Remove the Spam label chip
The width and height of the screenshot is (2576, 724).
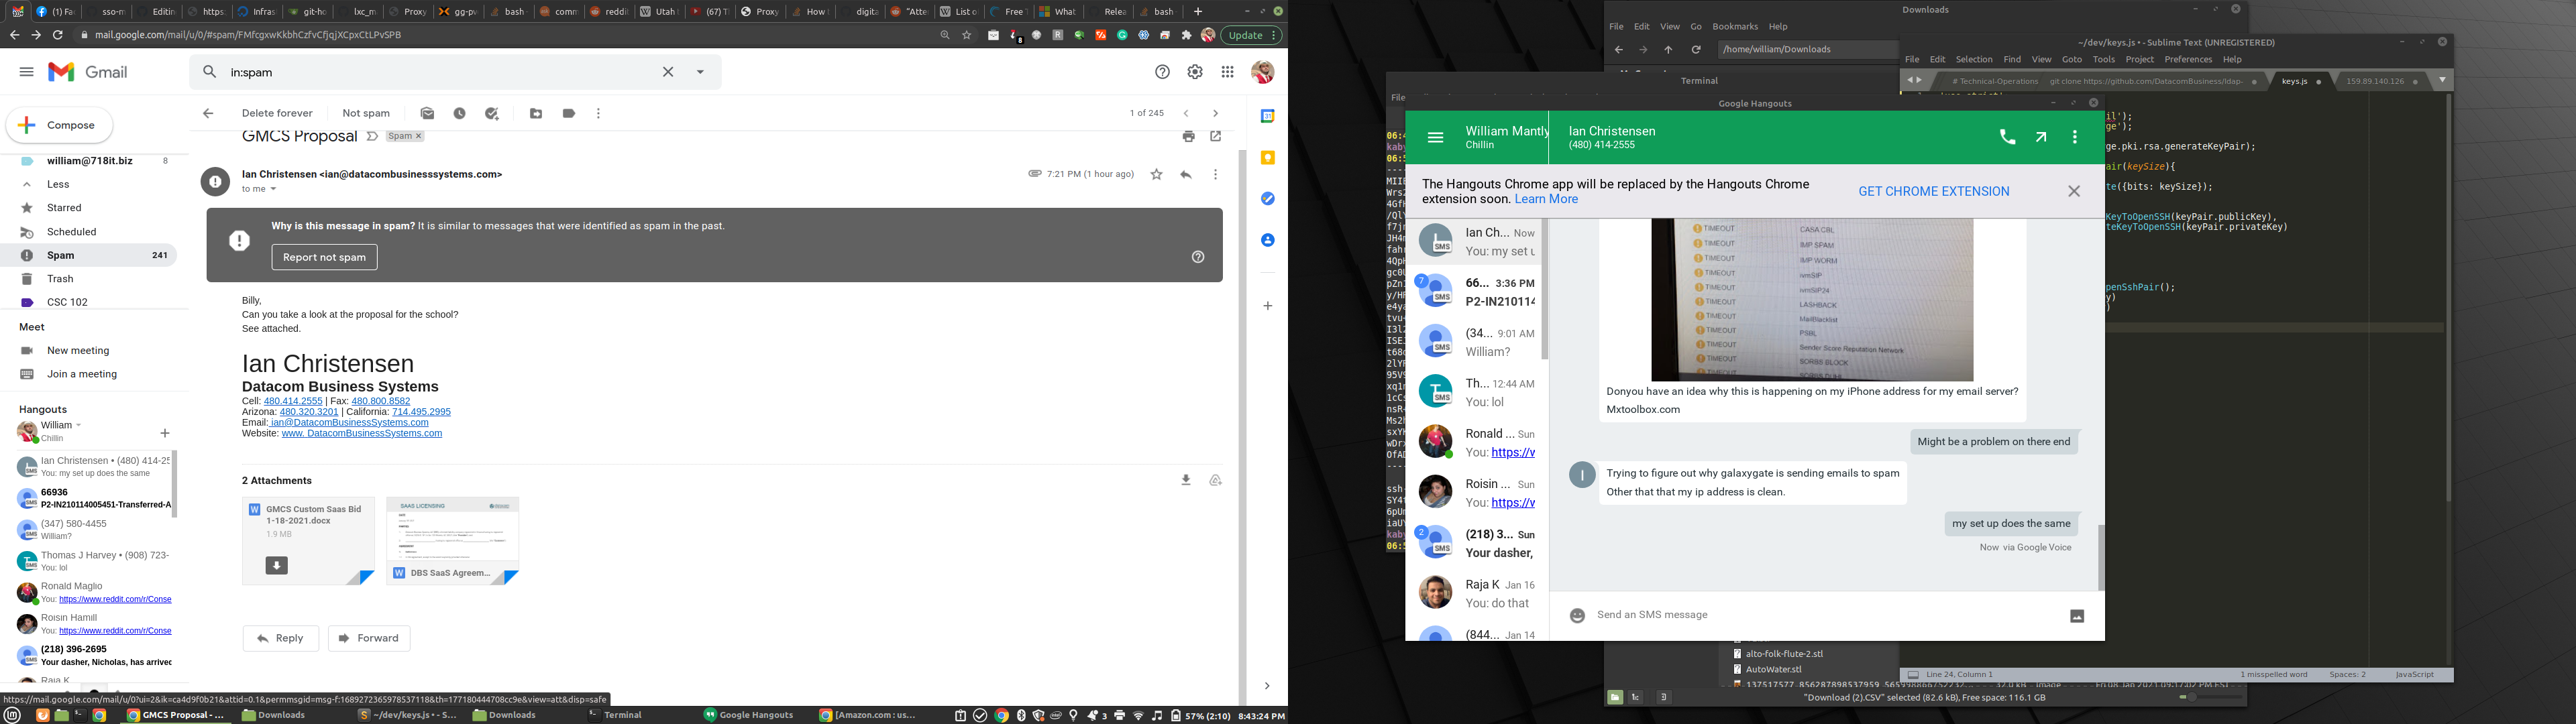419,137
